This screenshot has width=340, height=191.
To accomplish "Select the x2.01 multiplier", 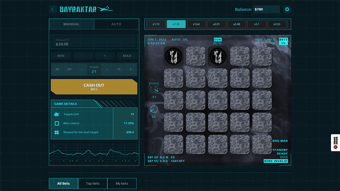I will (x=216, y=24).
